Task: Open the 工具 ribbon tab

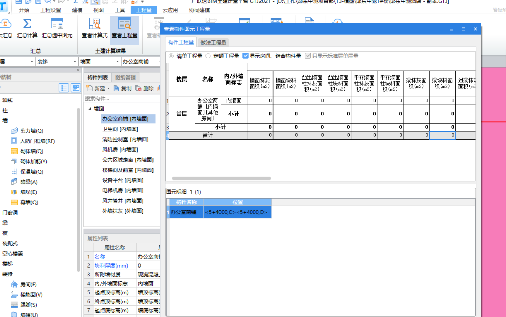Action: pyautogui.click(x=120, y=10)
